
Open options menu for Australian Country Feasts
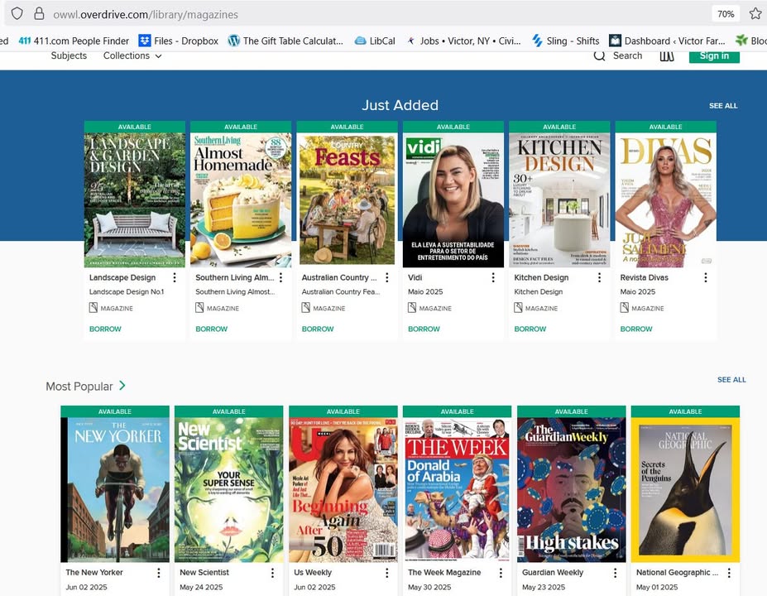pyautogui.click(x=387, y=278)
